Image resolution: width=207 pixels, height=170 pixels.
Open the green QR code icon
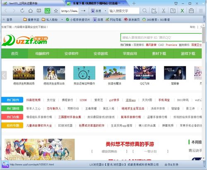47,11
